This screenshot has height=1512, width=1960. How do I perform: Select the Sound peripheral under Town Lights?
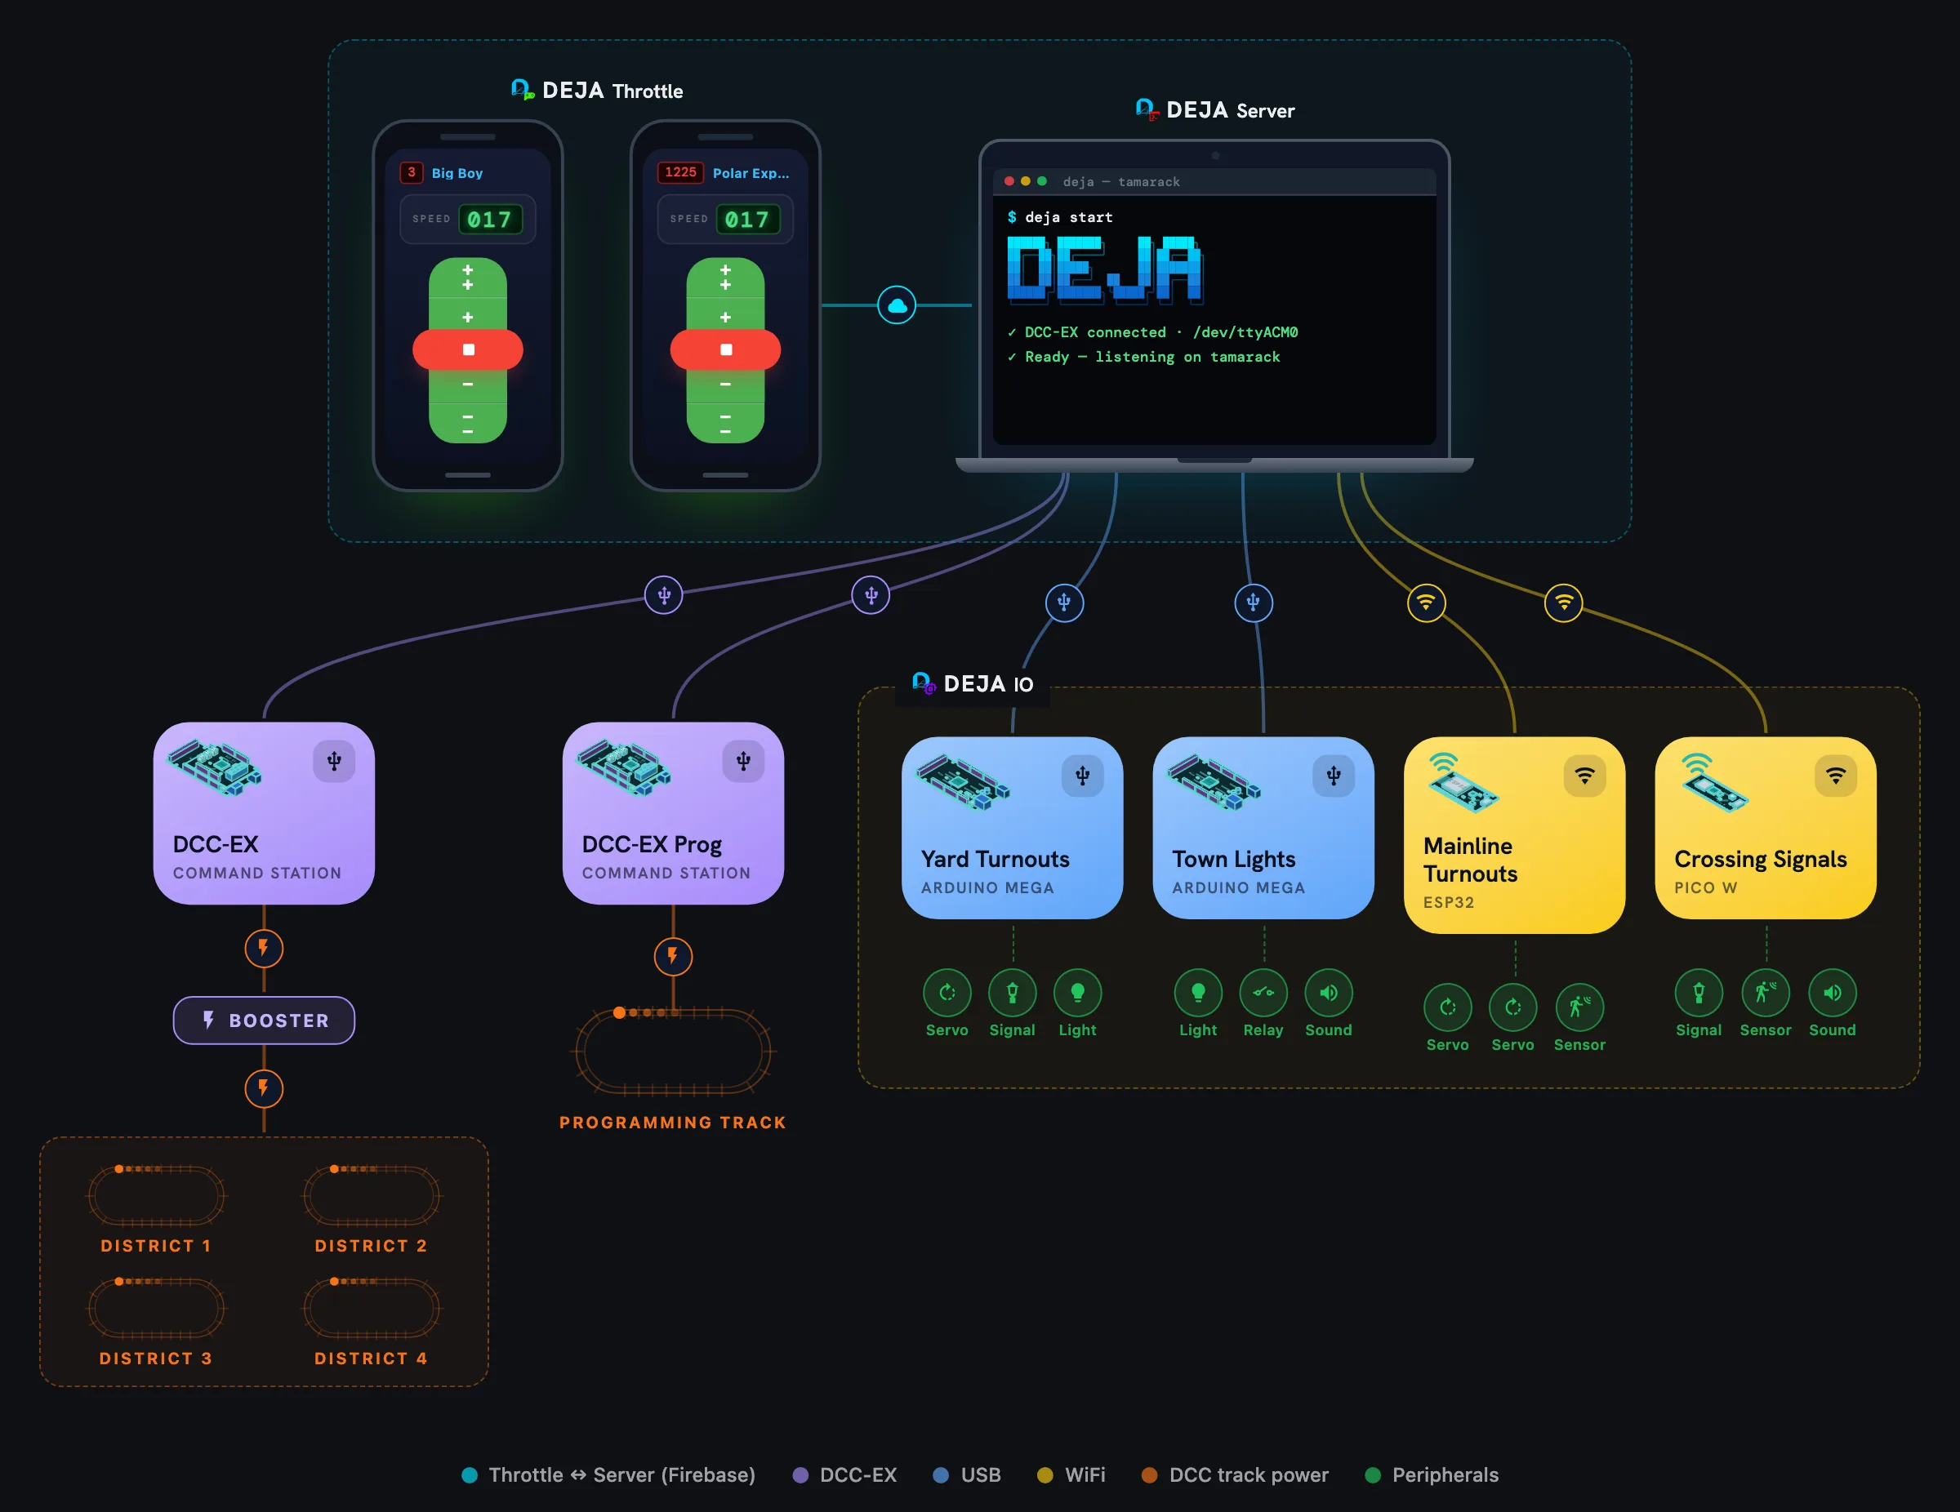coord(1328,1003)
